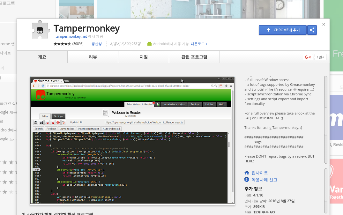Click the CHROME에 추가 button

pyautogui.click(x=282, y=30)
